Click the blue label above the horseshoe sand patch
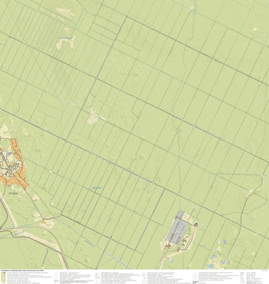 [x=65, y=38]
